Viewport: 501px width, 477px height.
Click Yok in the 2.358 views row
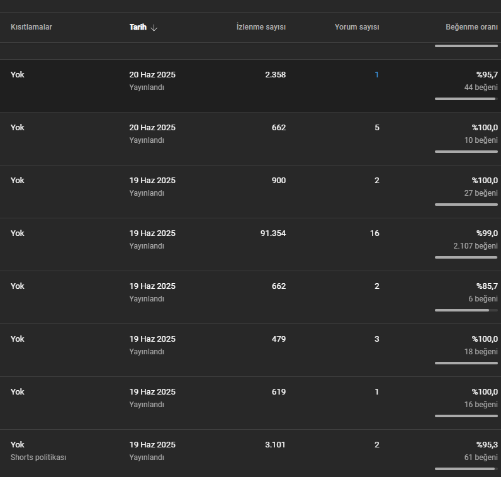coord(17,75)
